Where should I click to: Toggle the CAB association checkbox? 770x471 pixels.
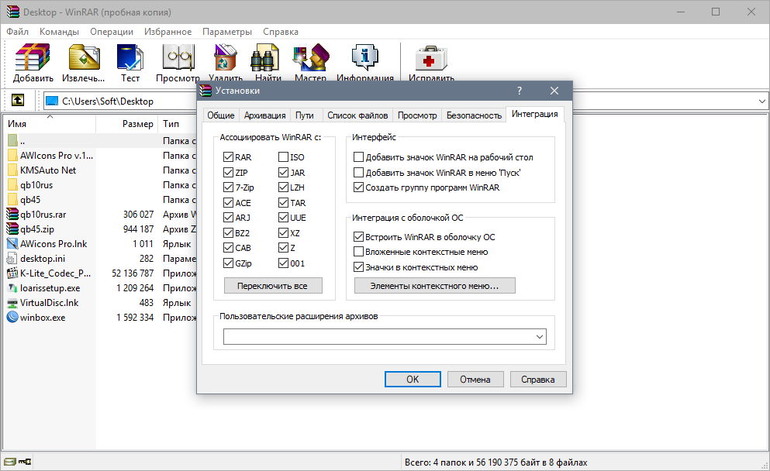pos(228,248)
